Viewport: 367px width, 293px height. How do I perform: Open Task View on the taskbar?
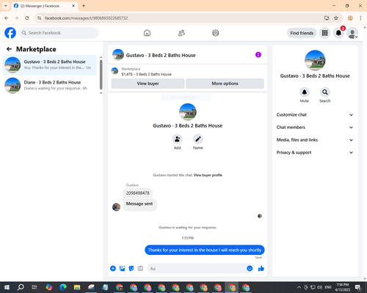34,287
